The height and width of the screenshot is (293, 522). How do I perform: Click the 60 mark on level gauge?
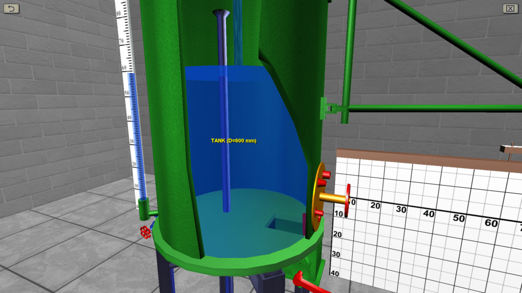tap(125, 66)
